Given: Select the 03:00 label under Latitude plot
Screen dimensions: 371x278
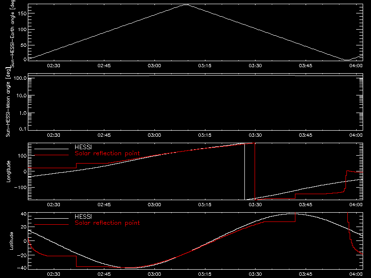Looking at the screenshot, I should tap(154, 274).
